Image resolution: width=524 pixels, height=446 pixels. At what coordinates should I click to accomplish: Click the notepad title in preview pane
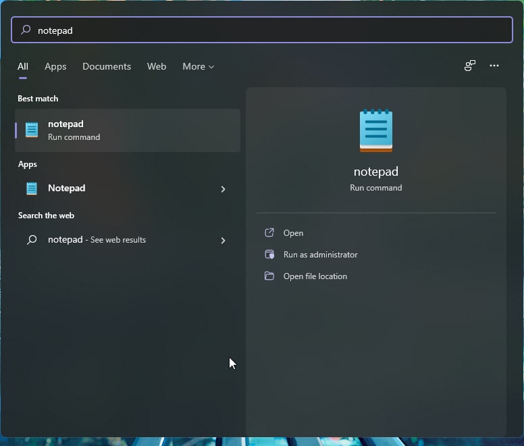(376, 172)
